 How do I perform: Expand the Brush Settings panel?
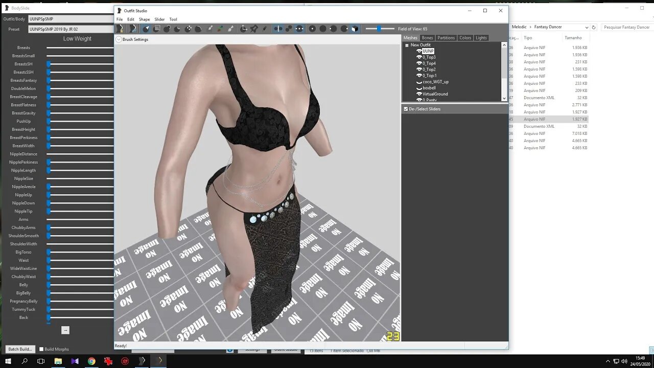[119, 39]
